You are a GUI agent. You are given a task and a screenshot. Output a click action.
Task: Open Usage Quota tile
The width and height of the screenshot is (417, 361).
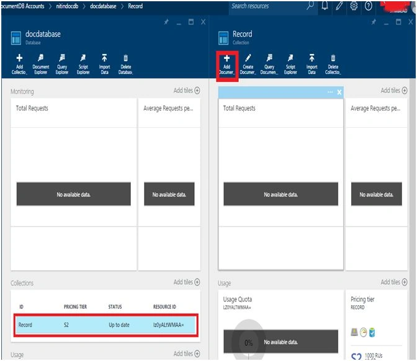click(x=281, y=325)
